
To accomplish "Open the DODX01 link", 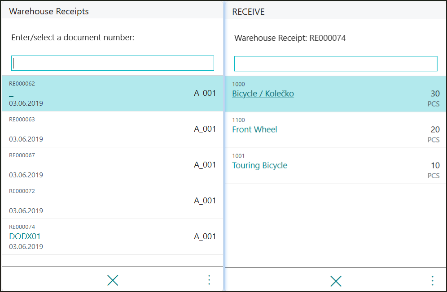I will (25, 236).
